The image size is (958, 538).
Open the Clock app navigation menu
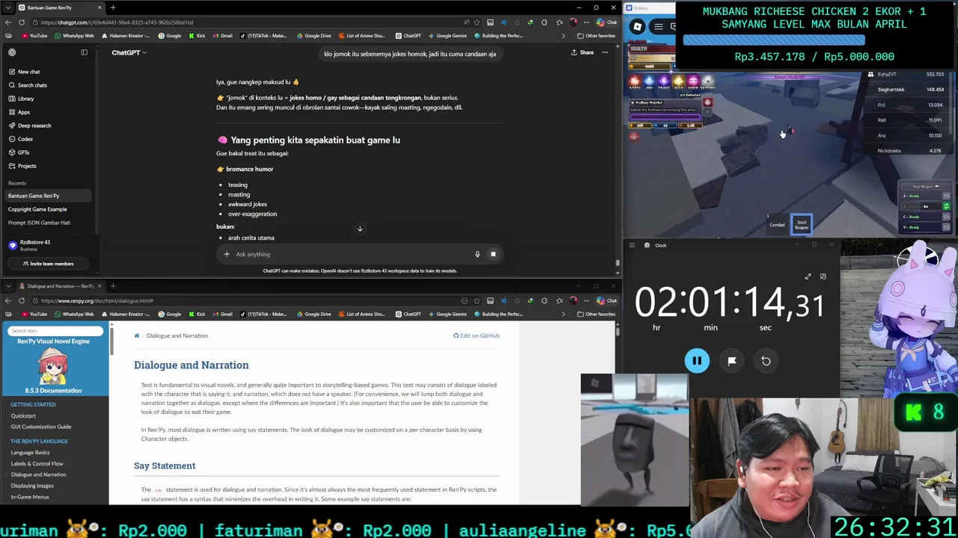coord(632,245)
